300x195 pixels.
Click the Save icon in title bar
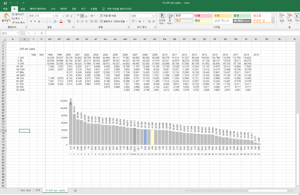click(5, 3)
